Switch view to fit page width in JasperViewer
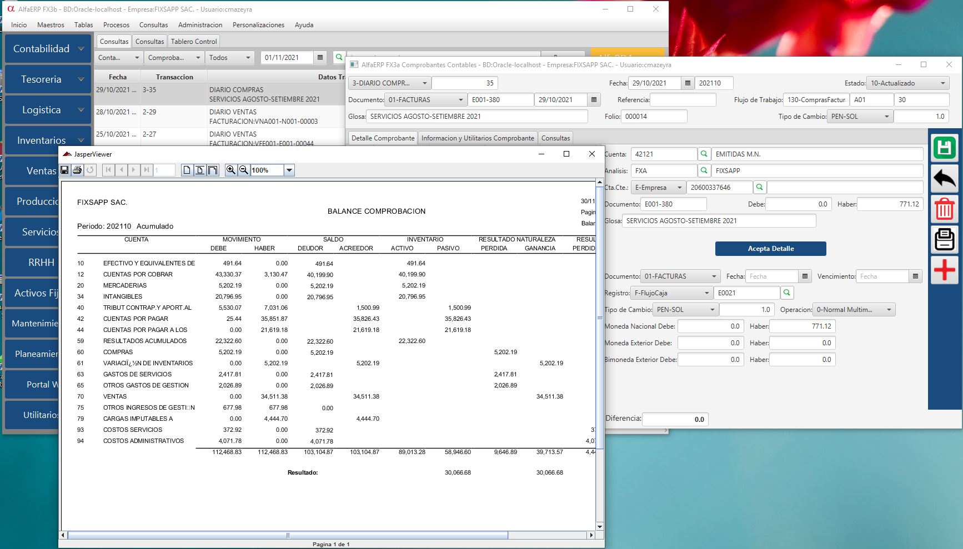Screen dimensions: 963x549 point(213,170)
